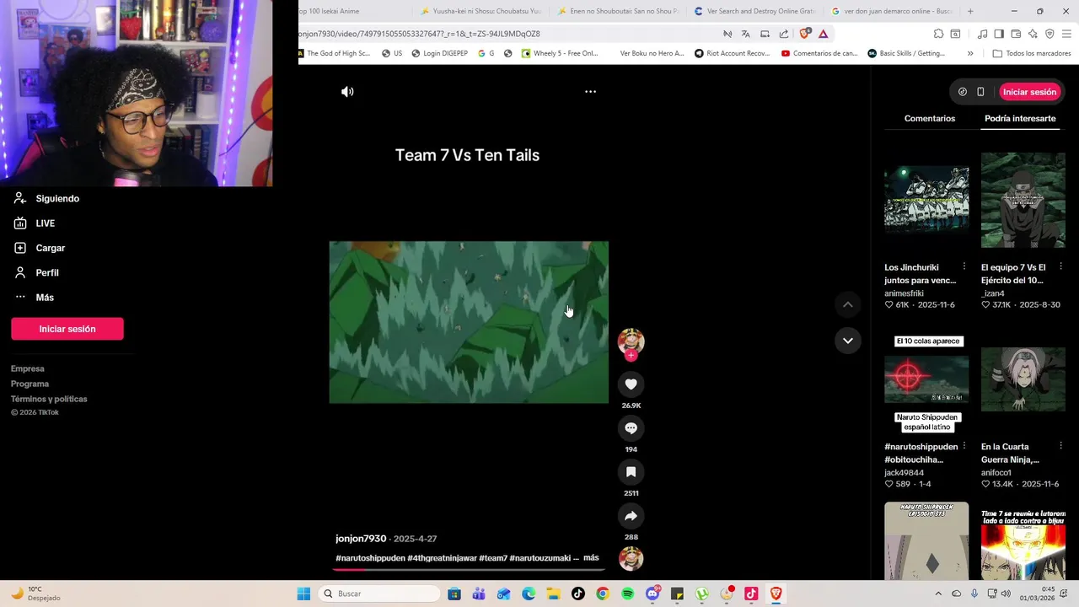The width and height of the screenshot is (1079, 607).
Task: Switch to the Enen no Shouboutai browser tab
Action: tap(618, 11)
